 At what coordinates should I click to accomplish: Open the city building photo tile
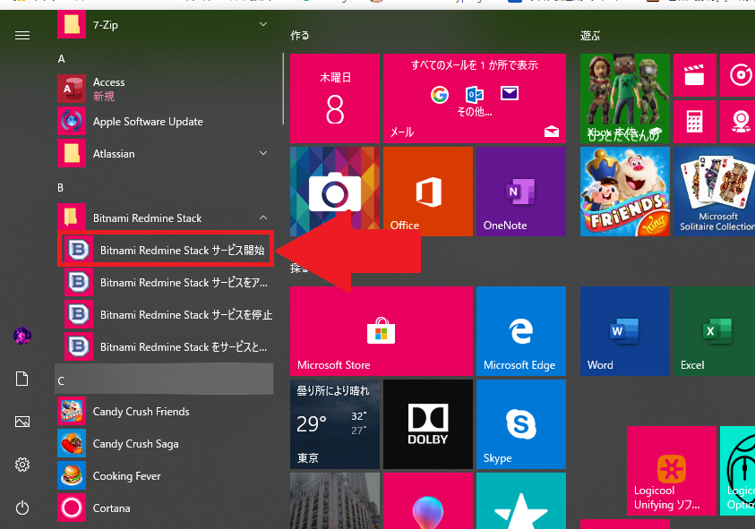click(x=335, y=500)
